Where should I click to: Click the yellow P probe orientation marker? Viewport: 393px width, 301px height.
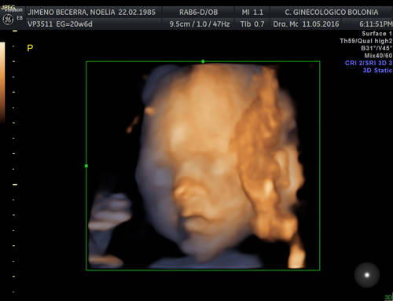click(x=30, y=48)
